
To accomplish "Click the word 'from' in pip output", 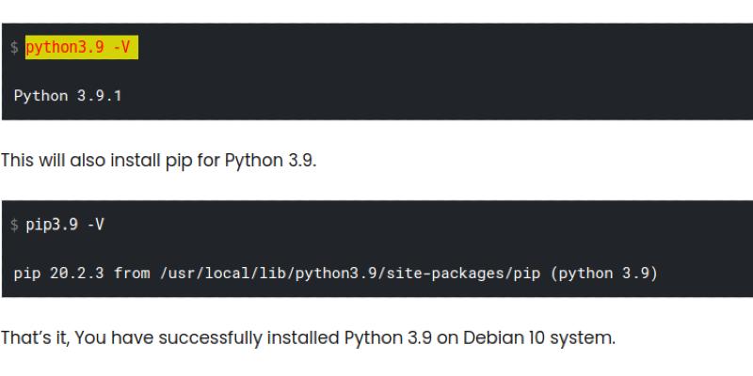I will pyautogui.click(x=133, y=274).
